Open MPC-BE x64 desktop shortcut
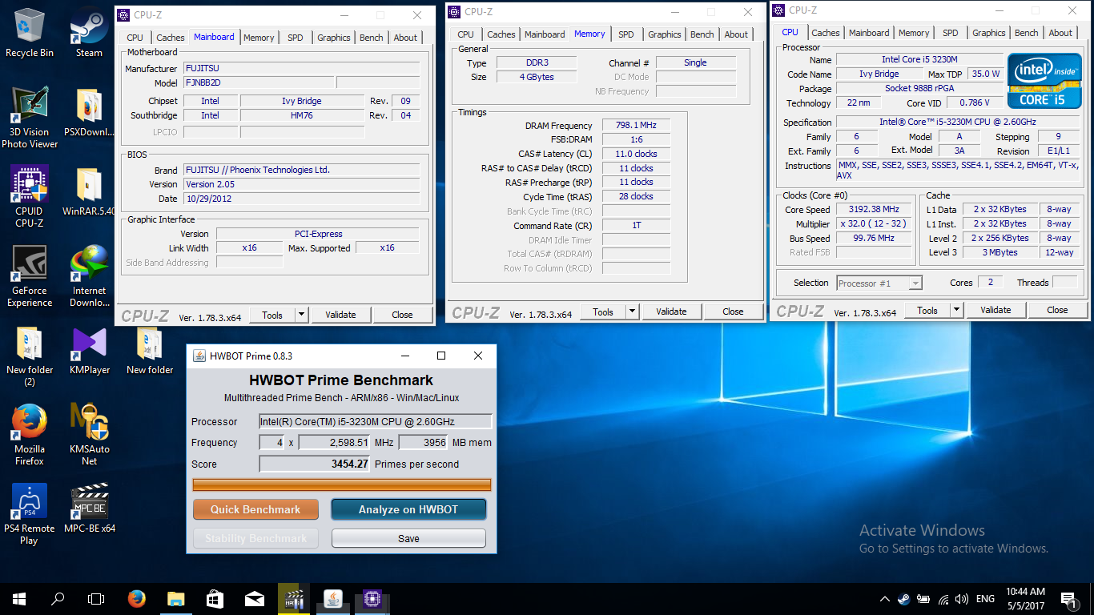Screen dimensions: 1094x615 (89, 508)
